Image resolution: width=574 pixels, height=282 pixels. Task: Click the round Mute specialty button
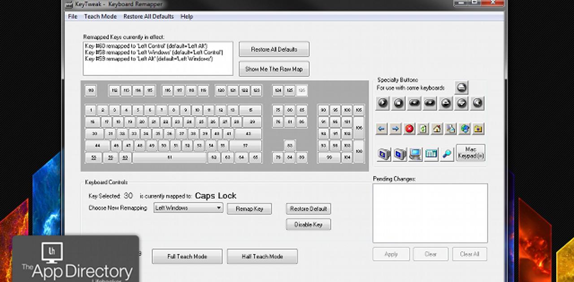pos(477,103)
